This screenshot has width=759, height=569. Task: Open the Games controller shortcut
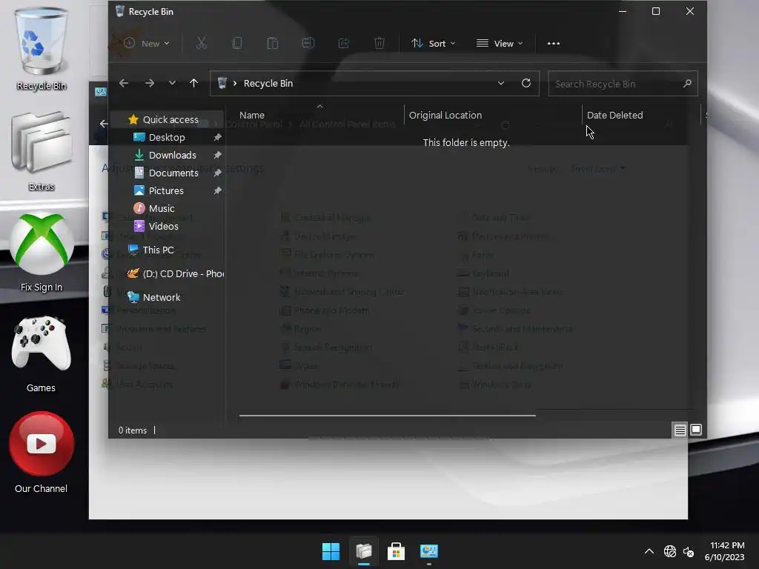point(42,353)
